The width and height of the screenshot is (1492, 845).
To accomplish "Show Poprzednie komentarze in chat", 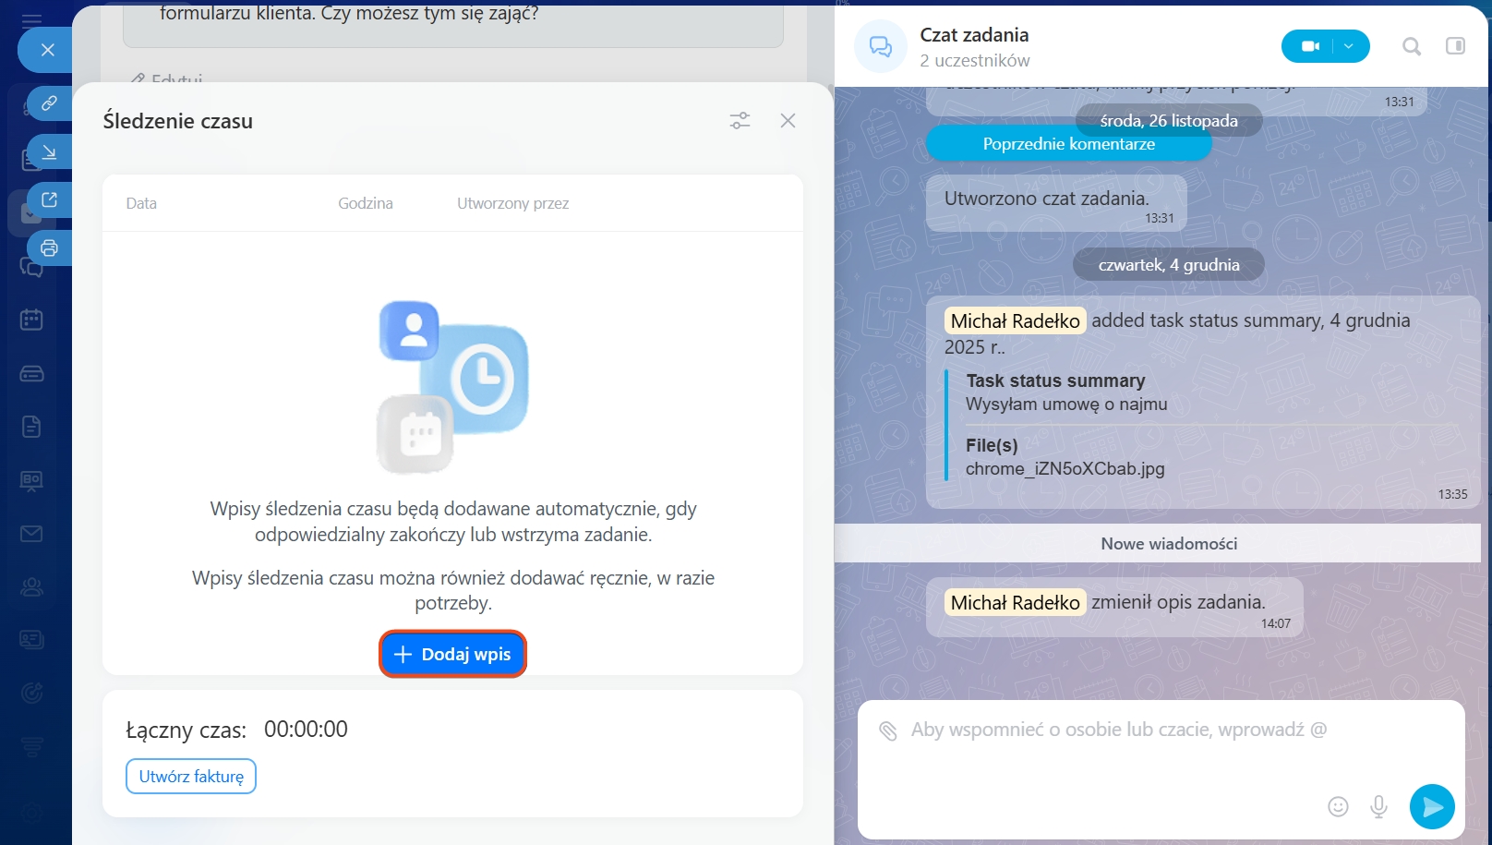I will click(x=1068, y=144).
